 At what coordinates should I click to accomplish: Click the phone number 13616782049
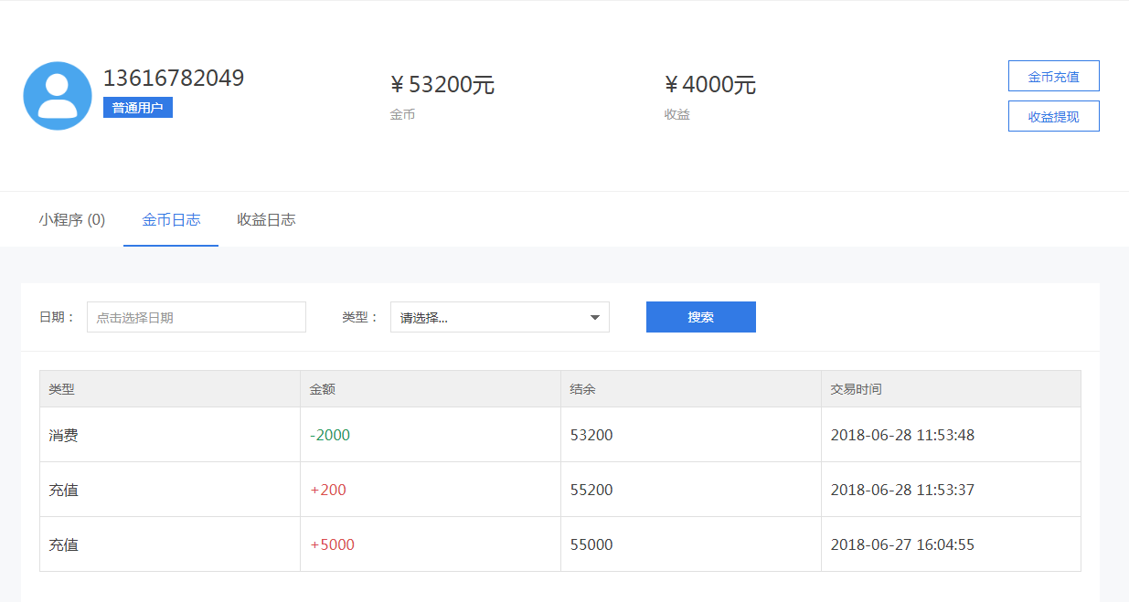pyautogui.click(x=174, y=79)
